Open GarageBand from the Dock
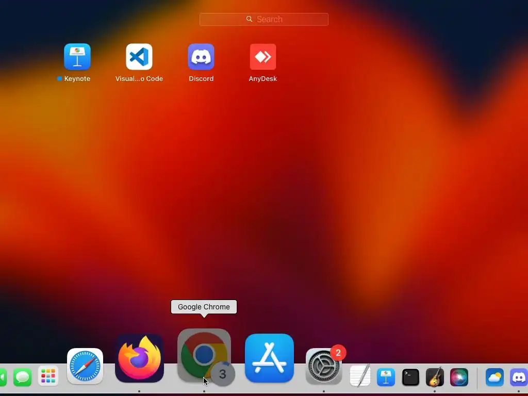528x396 pixels. point(435,377)
